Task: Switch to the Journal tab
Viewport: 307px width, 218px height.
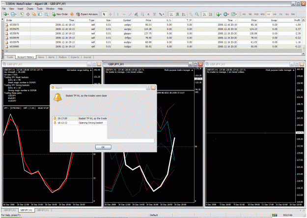Action: (x=87, y=57)
